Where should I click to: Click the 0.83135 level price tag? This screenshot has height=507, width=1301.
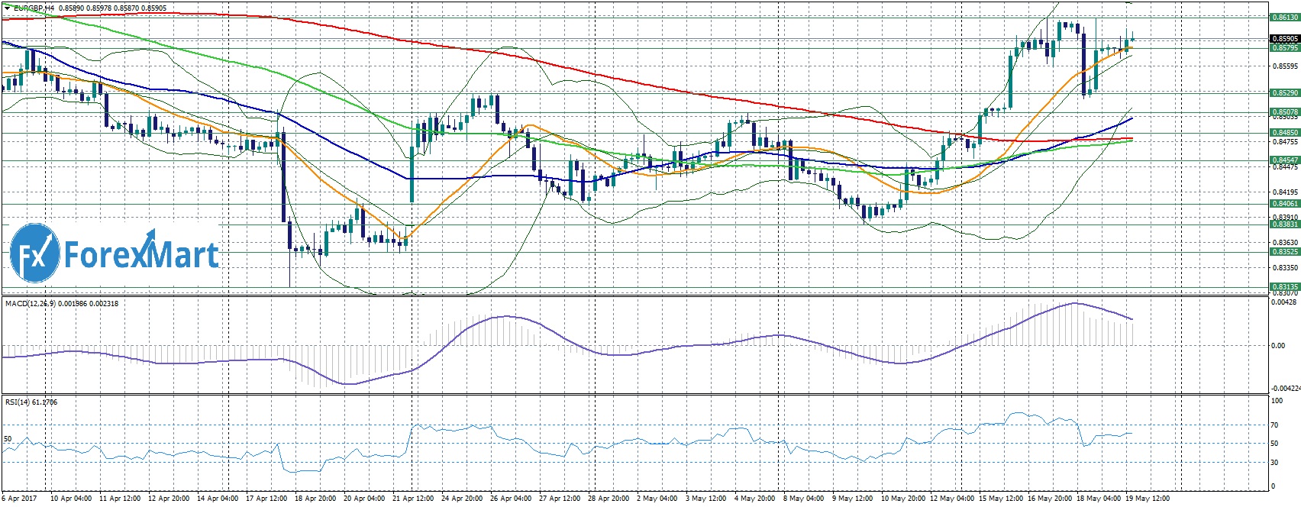click(1284, 287)
